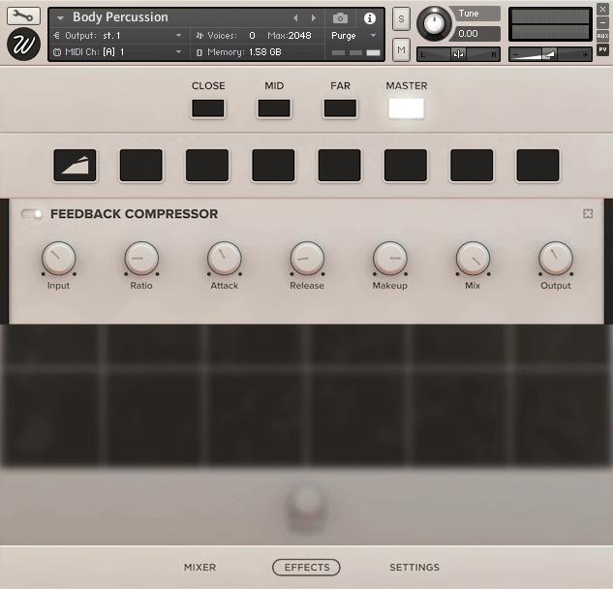613x589 pixels.
Task: Close the Feedback Compressor panel
Action: (588, 214)
